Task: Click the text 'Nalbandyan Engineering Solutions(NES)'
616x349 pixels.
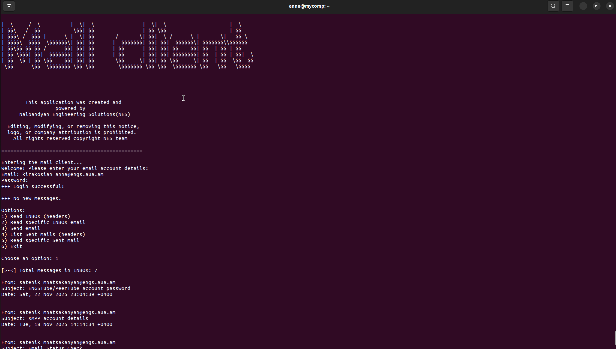Action: 75,115
